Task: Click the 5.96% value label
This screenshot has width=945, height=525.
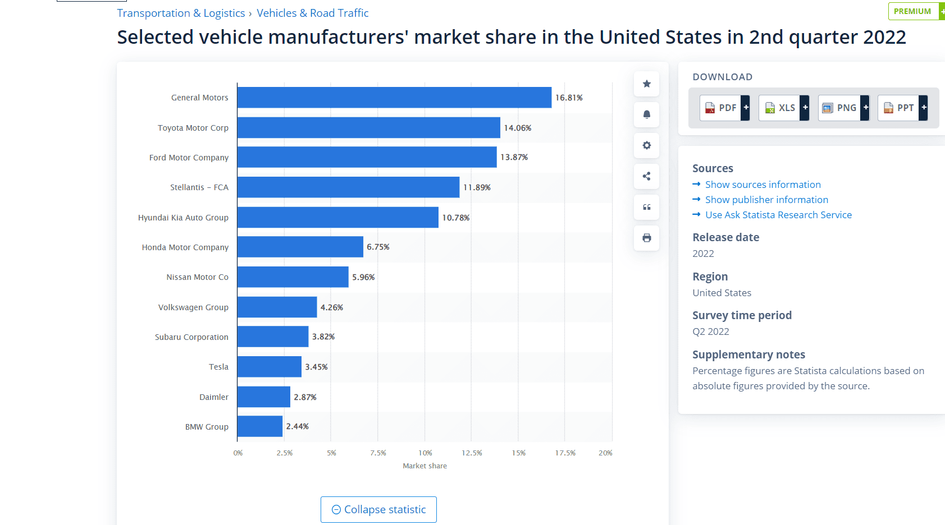Action: coord(363,277)
